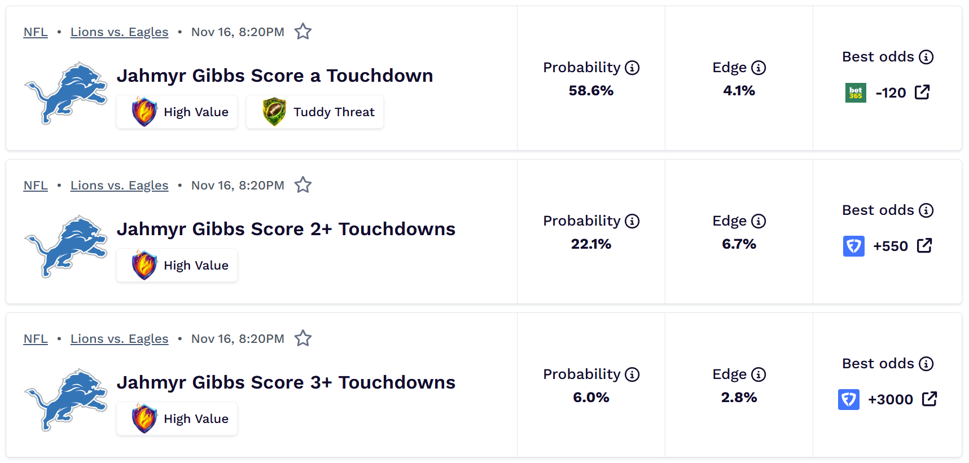Show Edge info for 3+ Touchdowns
Viewport: 969px width, 463px height.
pyautogui.click(x=758, y=374)
